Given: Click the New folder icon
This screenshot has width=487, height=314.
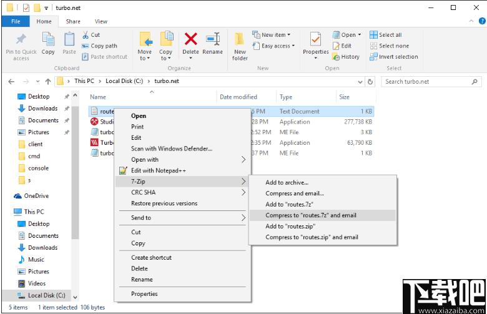Looking at the screenshot, I should click(240, 39).
